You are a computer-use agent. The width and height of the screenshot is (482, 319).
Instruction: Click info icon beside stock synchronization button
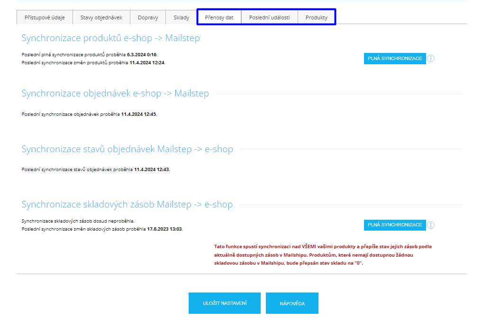pyautogui.click(x=431, y=225)
